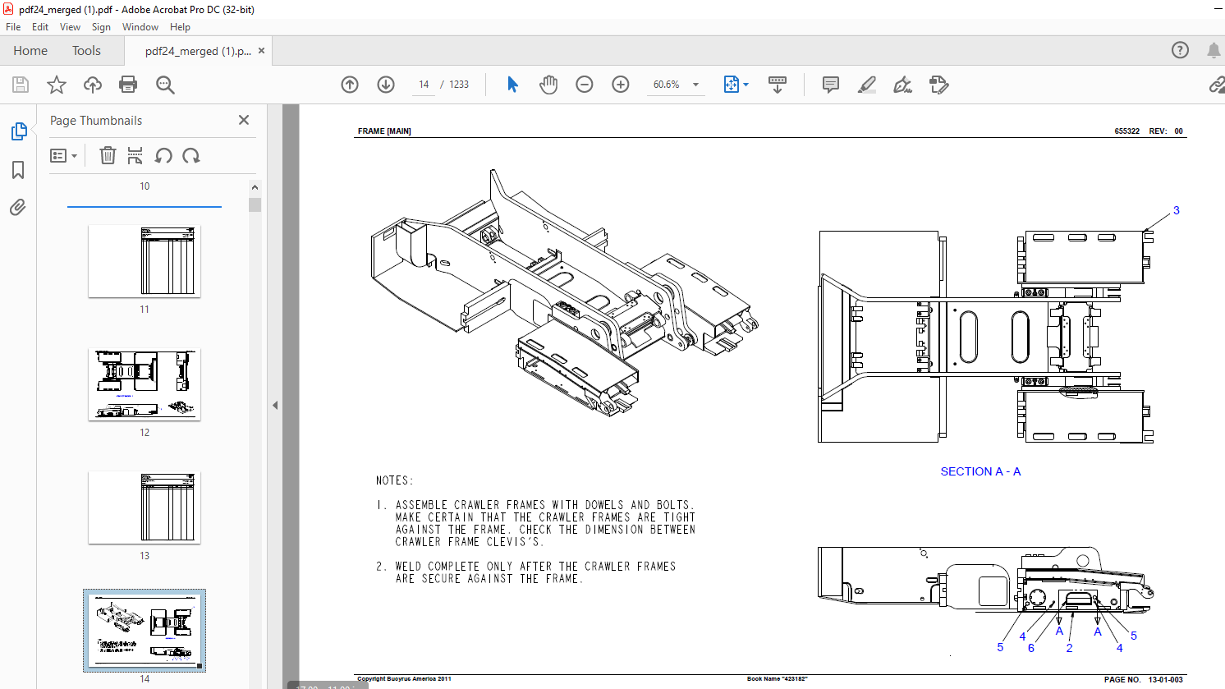This screenshot has height=689, width=1225.
Task: Zoom out with the minus icon
Action: tap(585, 85)
